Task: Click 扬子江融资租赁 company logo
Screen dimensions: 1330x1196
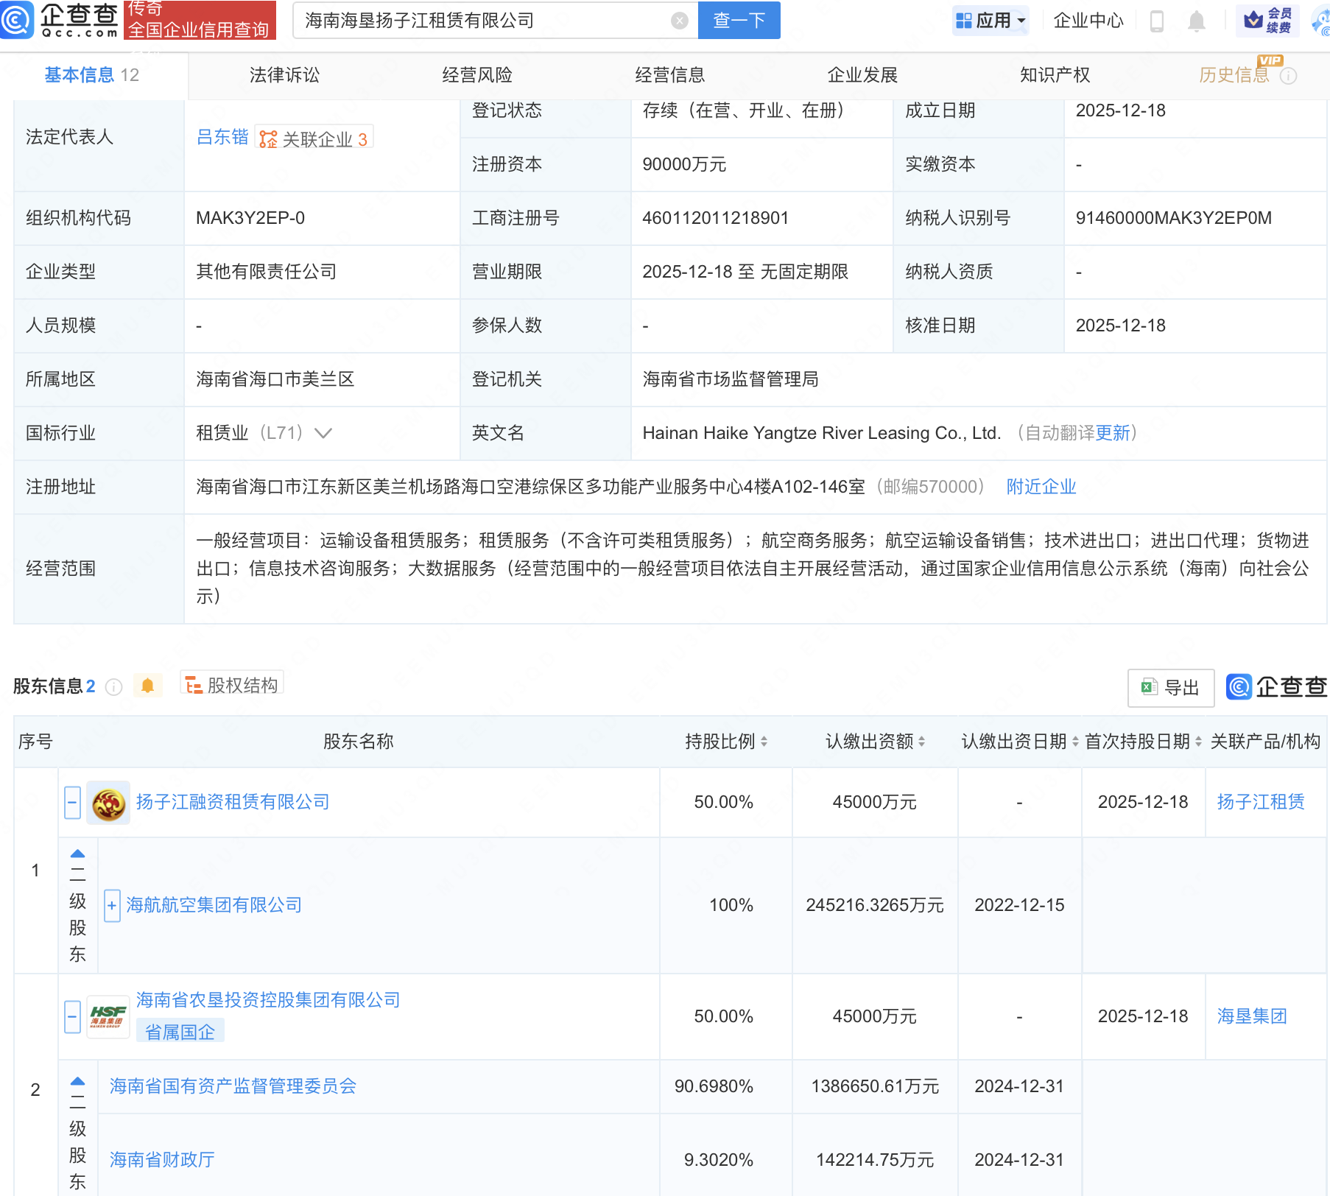Action: (x=108, y=803)
